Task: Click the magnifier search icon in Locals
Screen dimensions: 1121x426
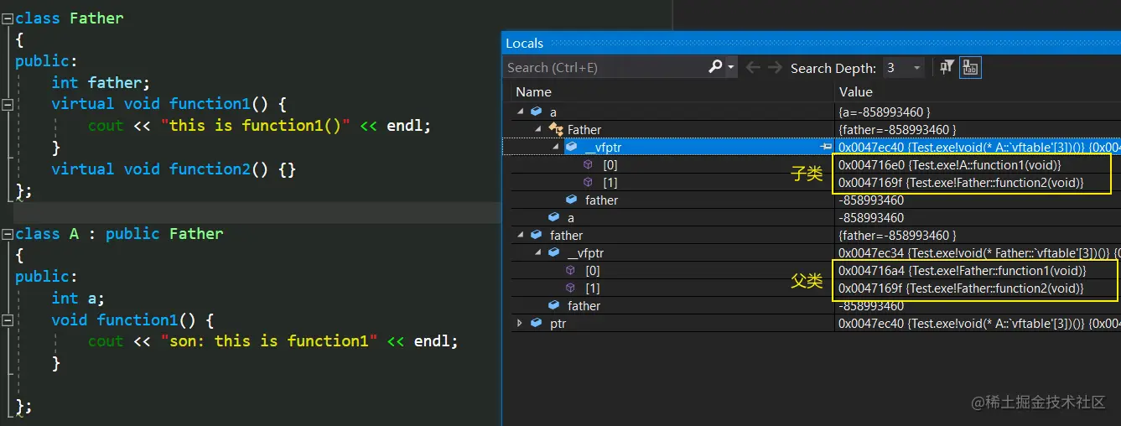Action: pos(715,67)
